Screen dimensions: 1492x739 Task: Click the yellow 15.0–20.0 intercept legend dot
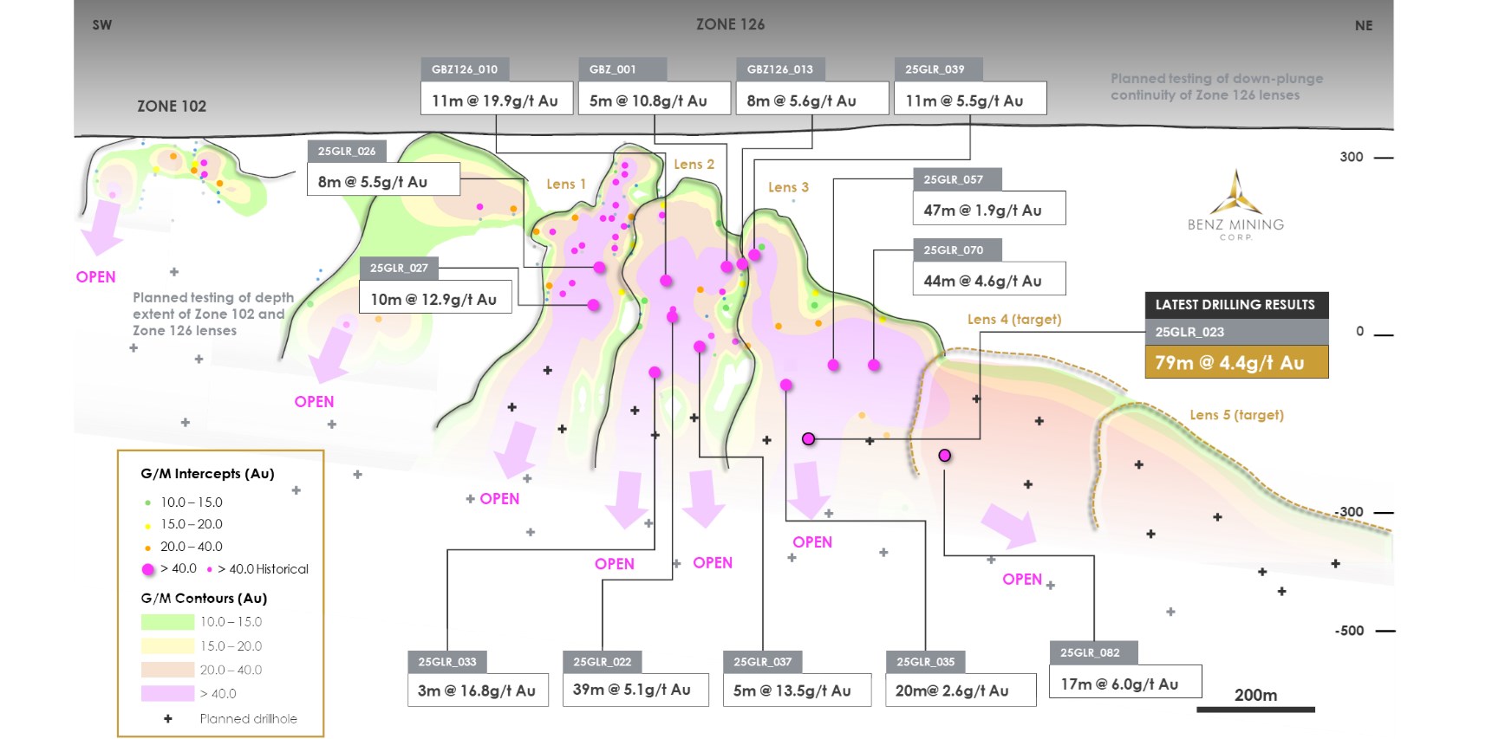(x=148, y=525)
